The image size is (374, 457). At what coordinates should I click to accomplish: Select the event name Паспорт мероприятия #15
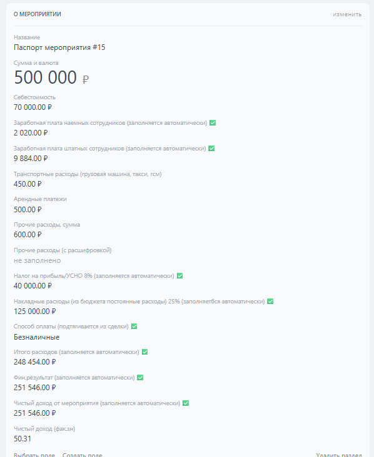[59, 47]
